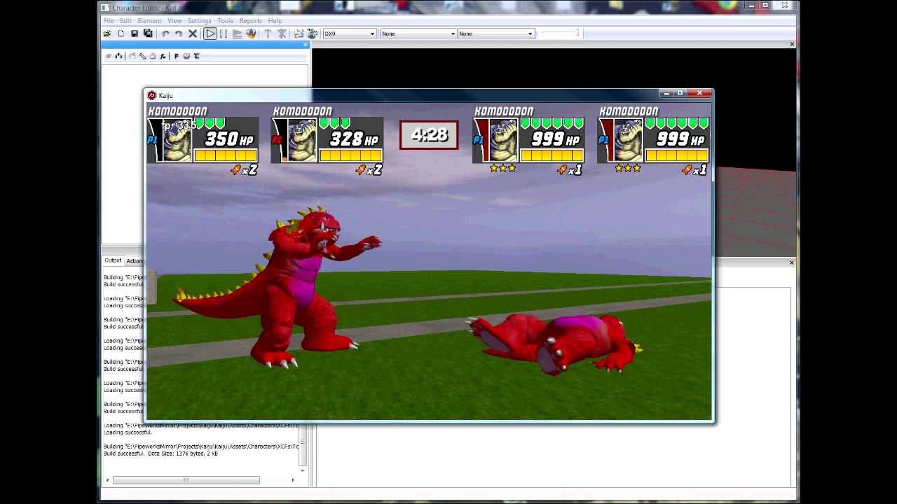Pause playback with the double-bar icon
The height and width of the screenshot is (504, 897).
pyautogui.click(x=224, y=34)
